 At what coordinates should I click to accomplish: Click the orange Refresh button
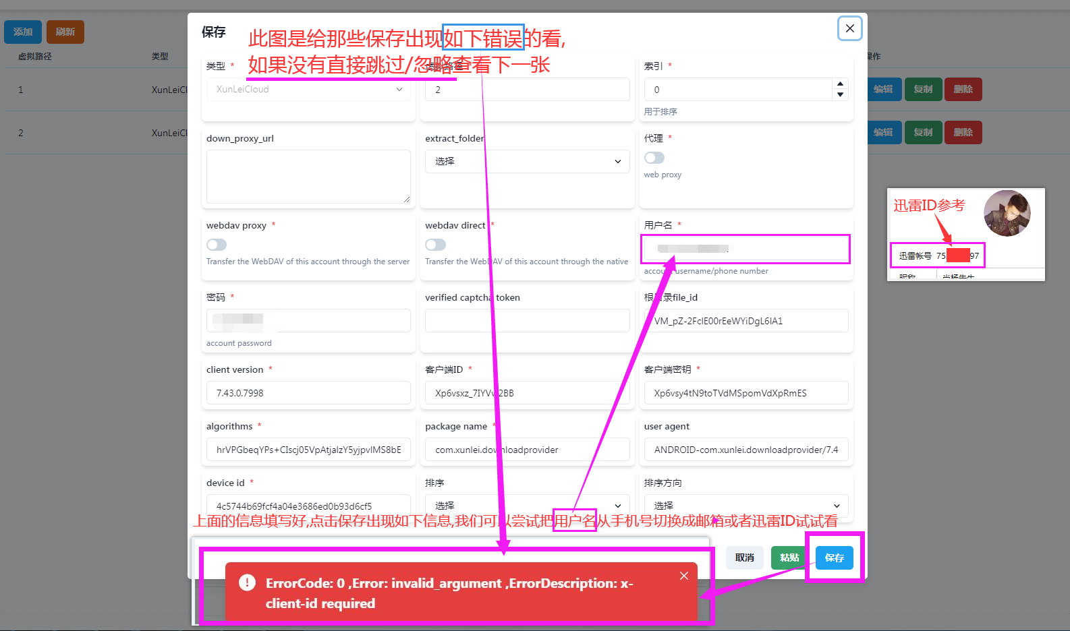(65, 32)
